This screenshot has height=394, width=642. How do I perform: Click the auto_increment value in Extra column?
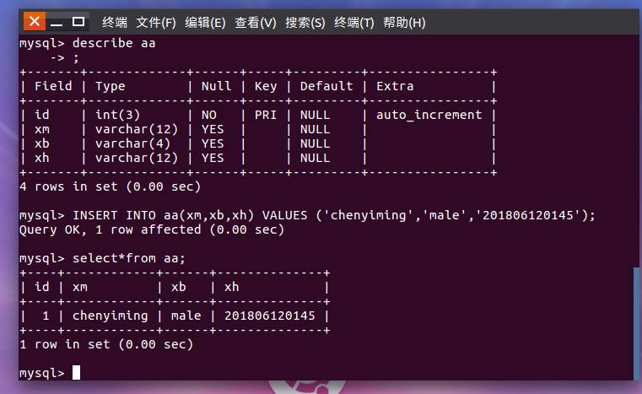429,115
